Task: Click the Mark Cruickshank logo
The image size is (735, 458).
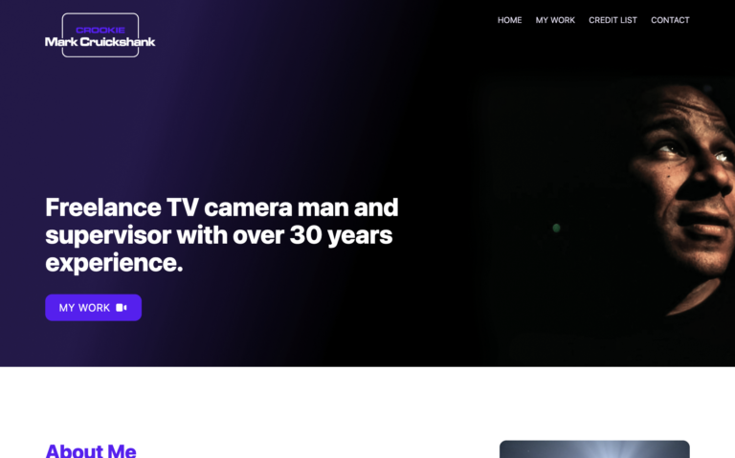Action: pyautogui.click(x=100, y=35)
